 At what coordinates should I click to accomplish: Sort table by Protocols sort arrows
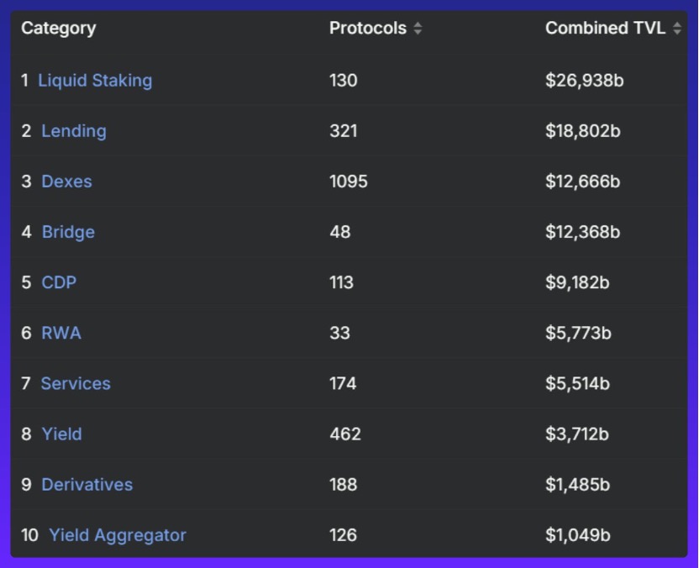tap(418, 29)
